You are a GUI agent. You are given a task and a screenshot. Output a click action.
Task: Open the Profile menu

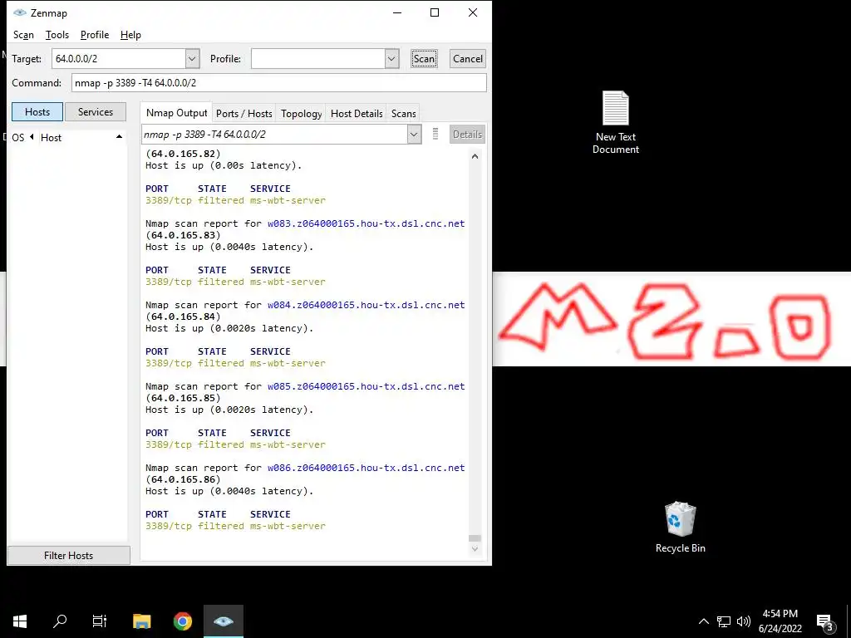point(95,35)
